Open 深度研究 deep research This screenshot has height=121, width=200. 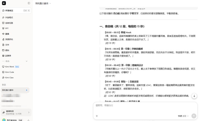tap(16, 39)
